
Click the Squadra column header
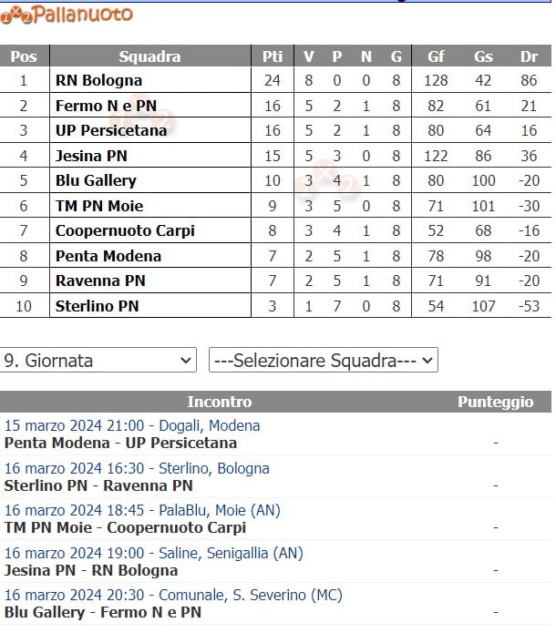tap(149, 56)
